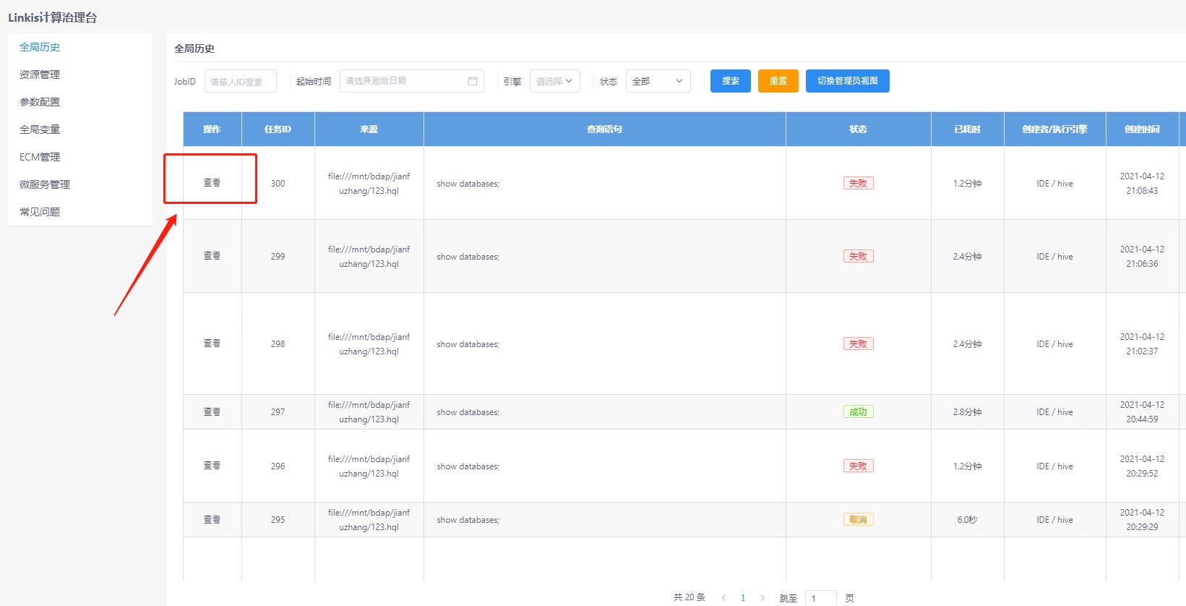1186x606 pixels.
Task: Open the 起始时间 date picker field
Action: pyautogui.click(x=405, y=81)
